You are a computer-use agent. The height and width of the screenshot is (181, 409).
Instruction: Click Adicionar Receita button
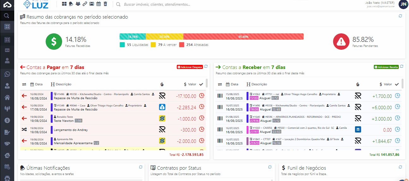[386, 67]
